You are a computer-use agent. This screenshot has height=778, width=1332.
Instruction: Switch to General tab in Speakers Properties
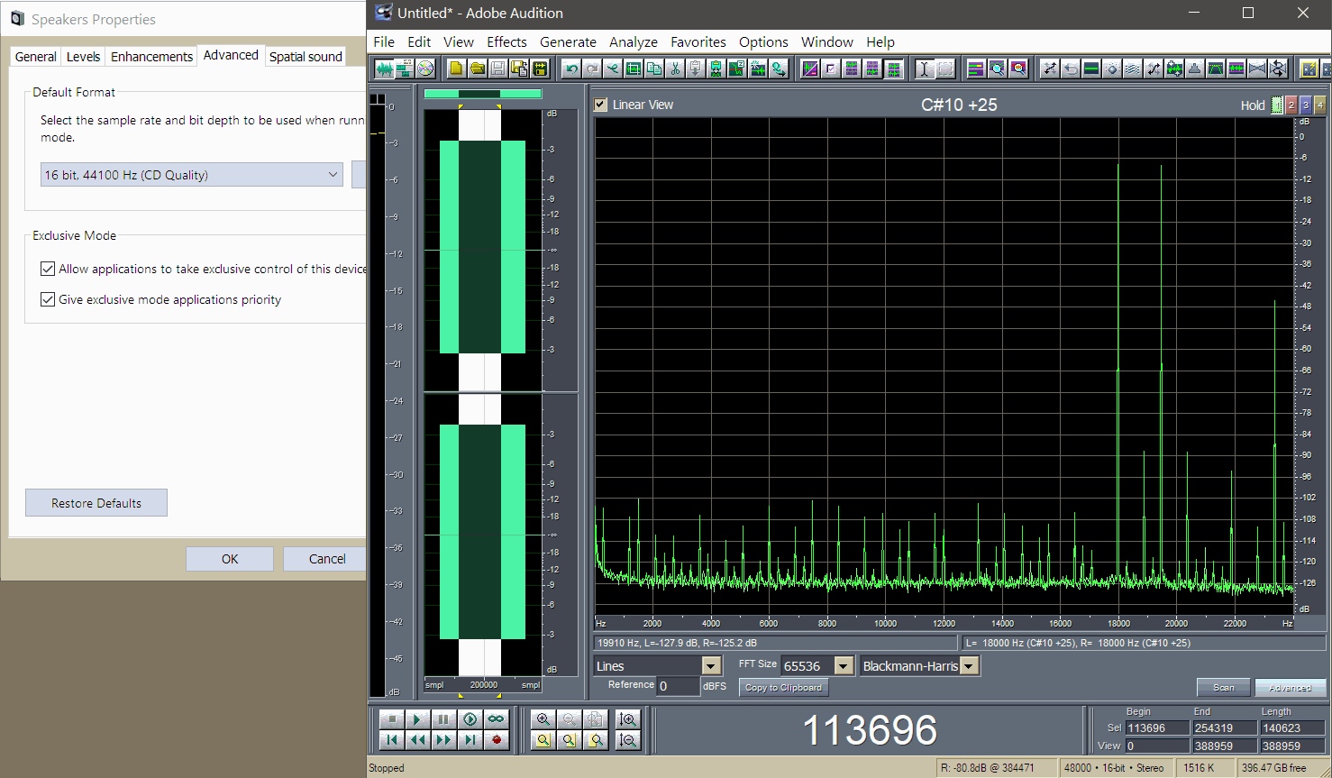35,56
